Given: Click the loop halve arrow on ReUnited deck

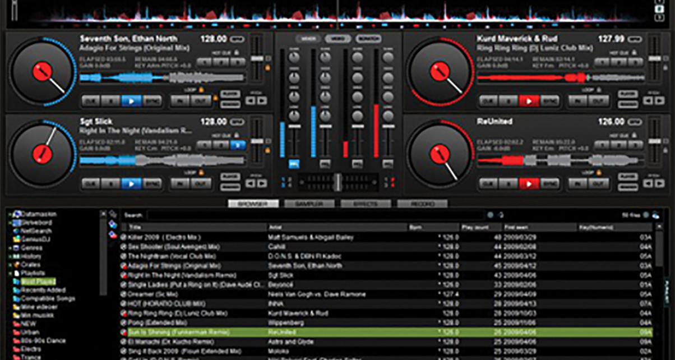Looking at the screenshot, I should tap(648, 183).
